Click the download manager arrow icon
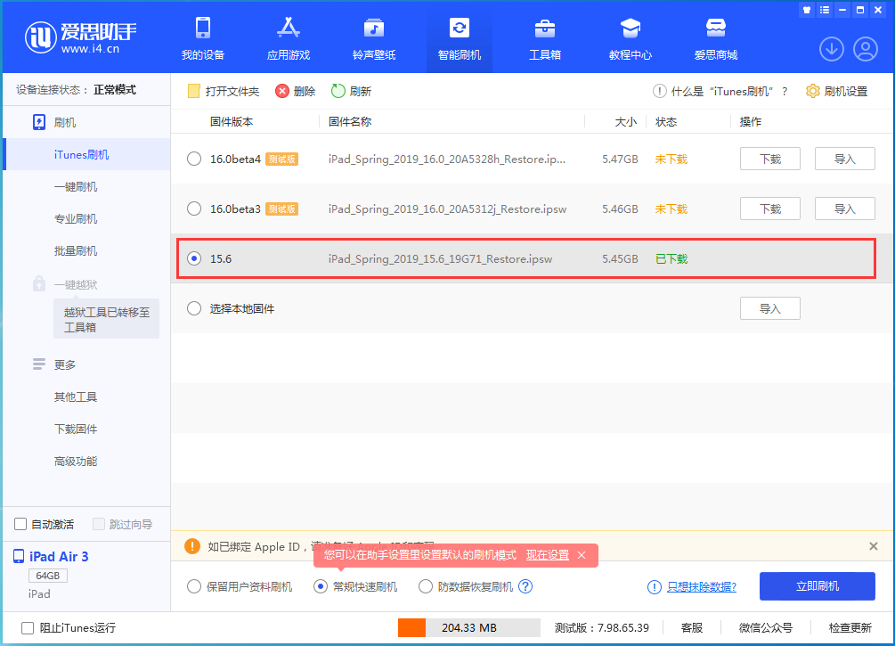This screenshot has height=646, width=895. (832, 49)
